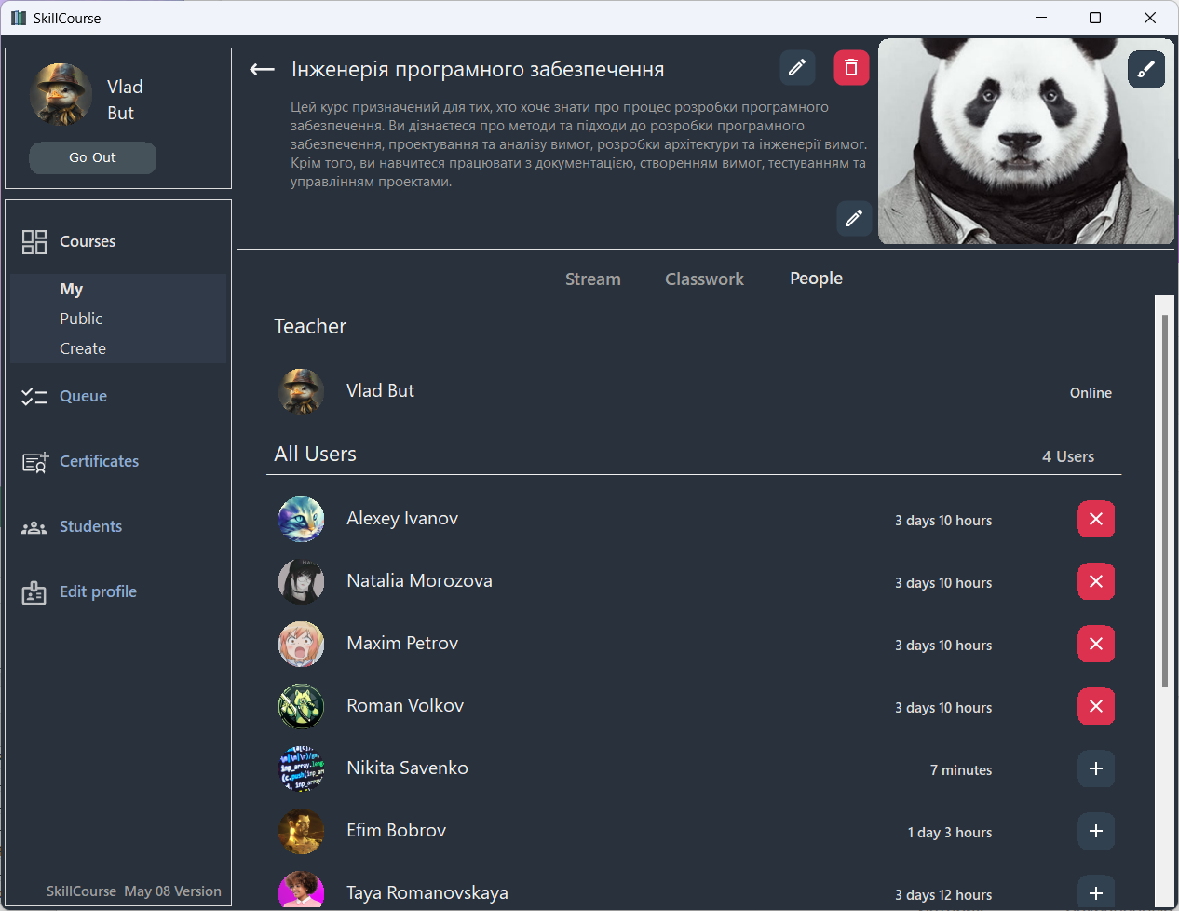
Task: Click Roman Volkov's avatar
Action: (302, 706)
